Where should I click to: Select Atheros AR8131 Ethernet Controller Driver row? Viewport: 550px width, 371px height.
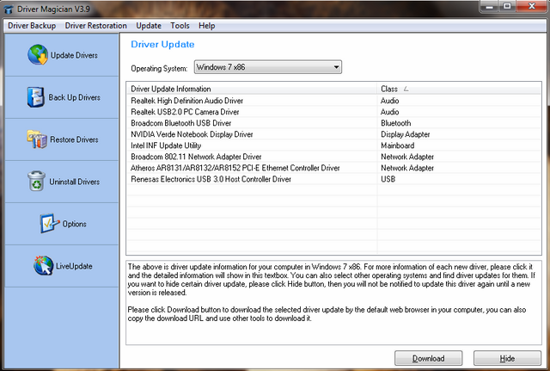333,168
